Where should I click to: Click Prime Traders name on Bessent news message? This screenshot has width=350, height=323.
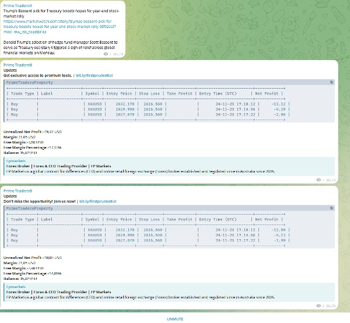17,5
